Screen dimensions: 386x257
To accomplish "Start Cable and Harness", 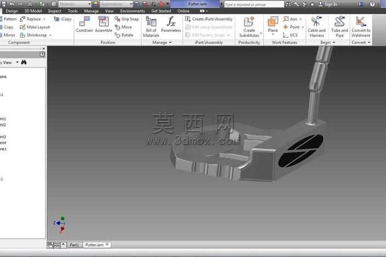I will [316, 26].
